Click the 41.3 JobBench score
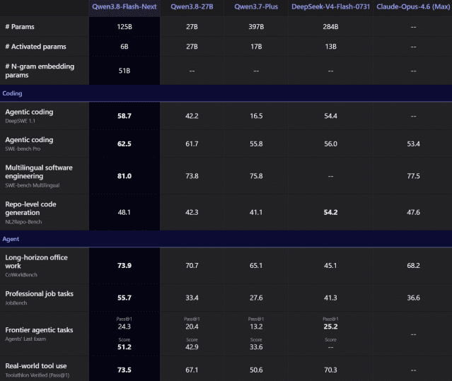 point(330,298)
